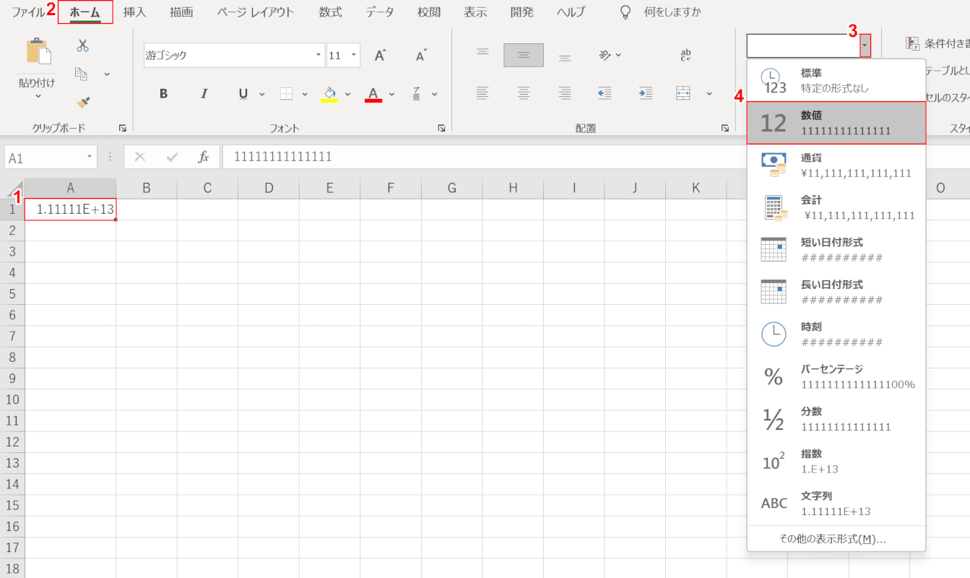This screenshot has height=578, width=970.
Task: Toggle Align Left
Action: pyautogui.click(x=483, y=93)
